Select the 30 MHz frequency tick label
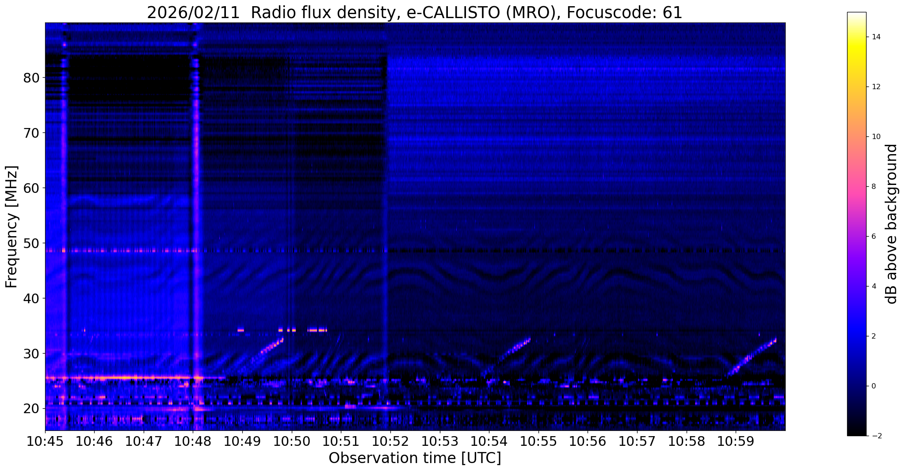Viewport: 905px width, 471px height. pos(31,354)
